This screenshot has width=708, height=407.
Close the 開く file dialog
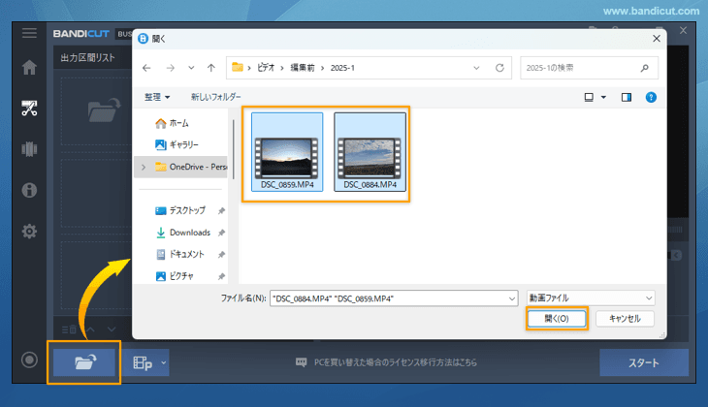coord(657,39)
